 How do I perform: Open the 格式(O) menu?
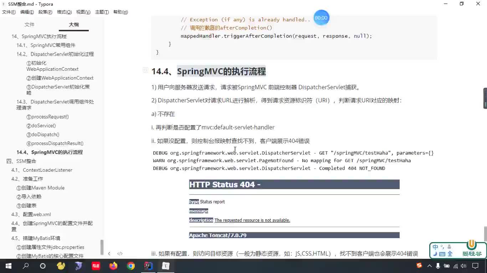65,12
